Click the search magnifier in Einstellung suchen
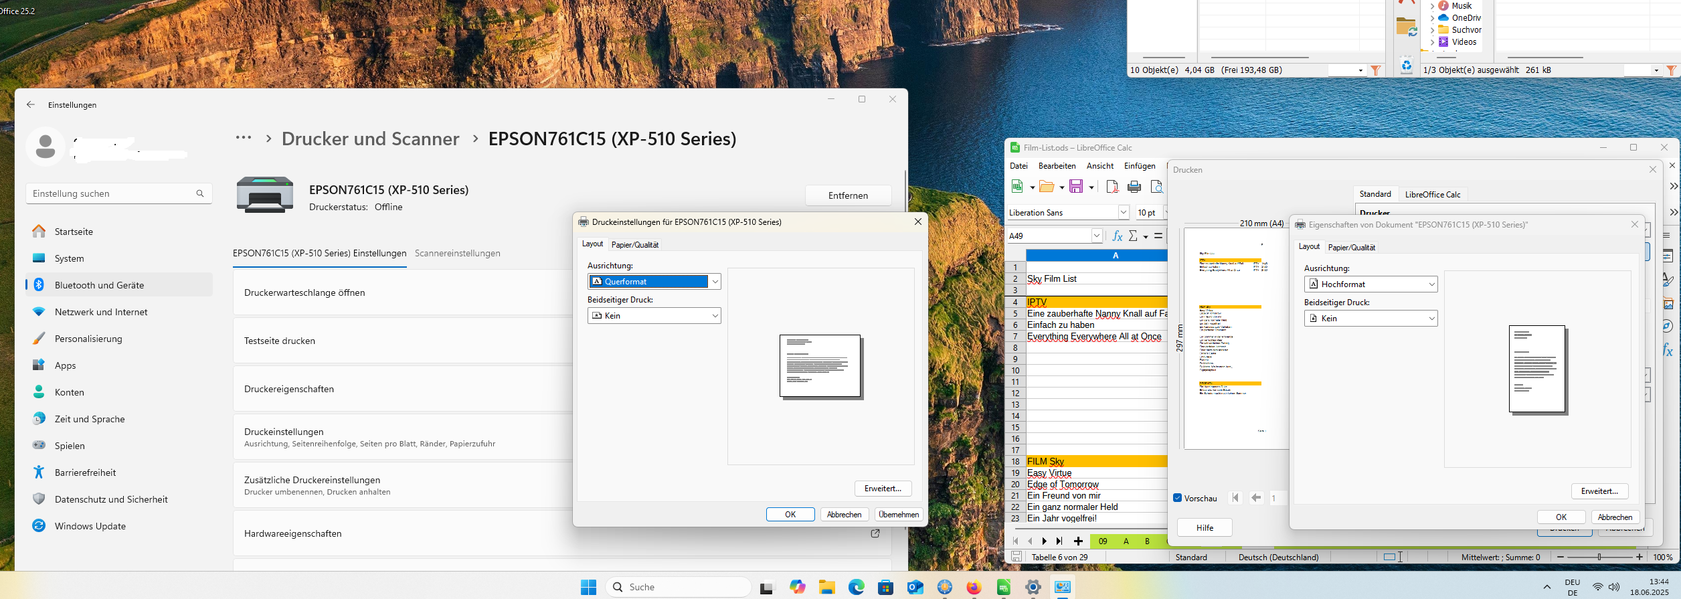 [x=200, y=193]
